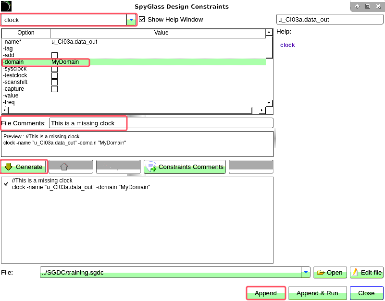Enable the -testclock checkbox
Screen dimensions: 385x301
[54, 75]
